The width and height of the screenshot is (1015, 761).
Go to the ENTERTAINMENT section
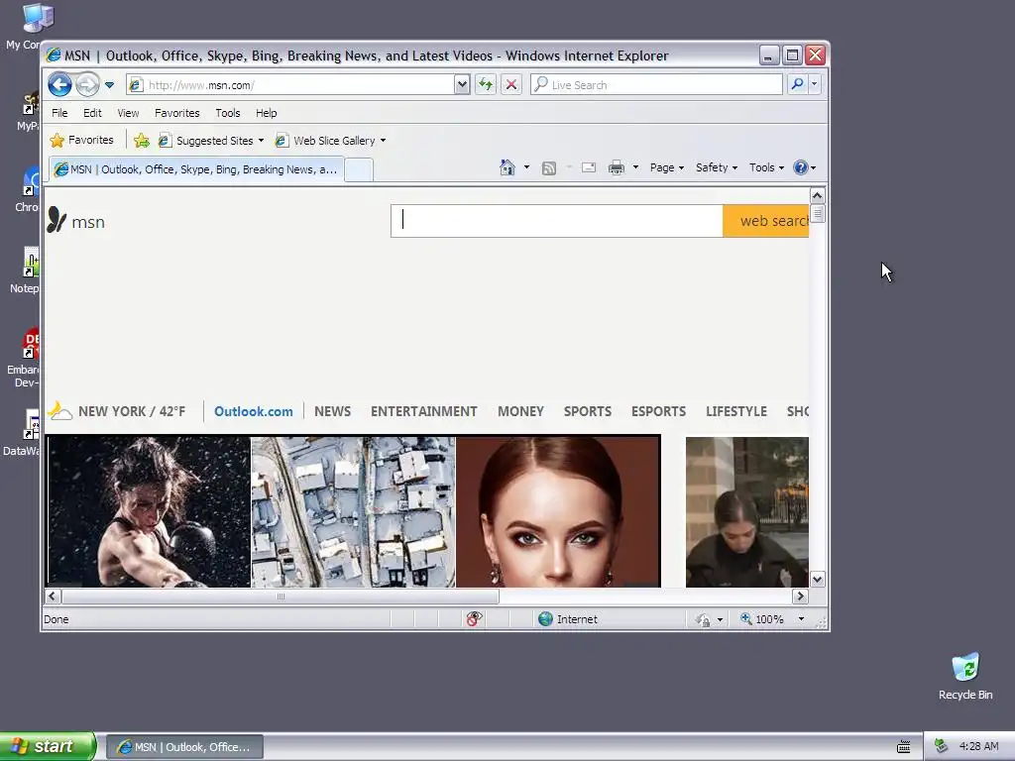click(x=424, y=411)
